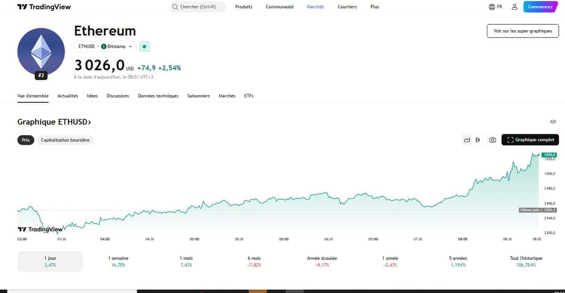Open the Plus menu

[x=375, y=7]
